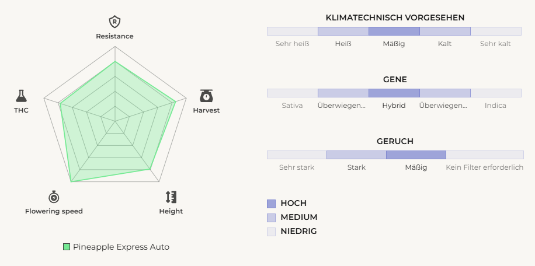Click the Flowering speed label text
The image size is (535, 266).
[54, 211]
